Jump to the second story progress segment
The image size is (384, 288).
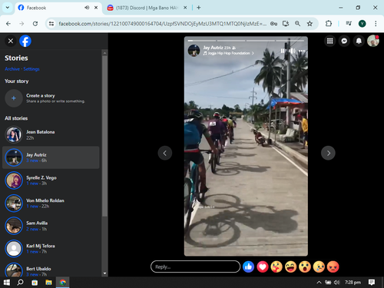click(x=231, y=41)
